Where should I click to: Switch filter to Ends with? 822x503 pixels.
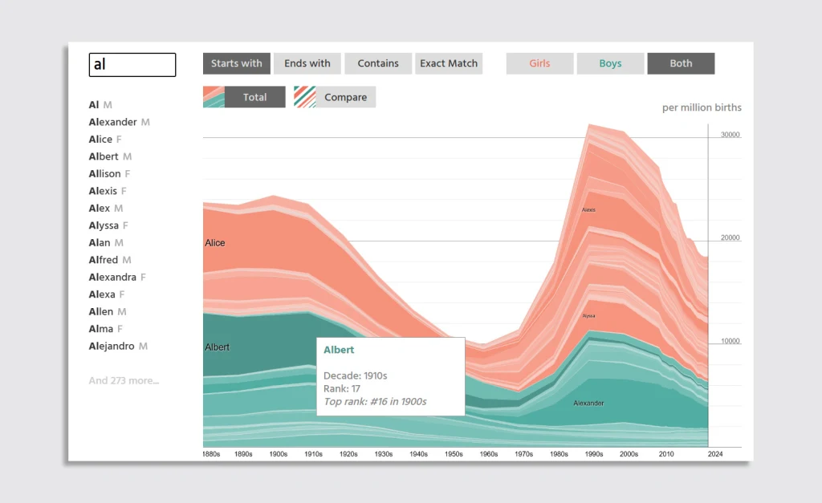click(x=307, y=63)
